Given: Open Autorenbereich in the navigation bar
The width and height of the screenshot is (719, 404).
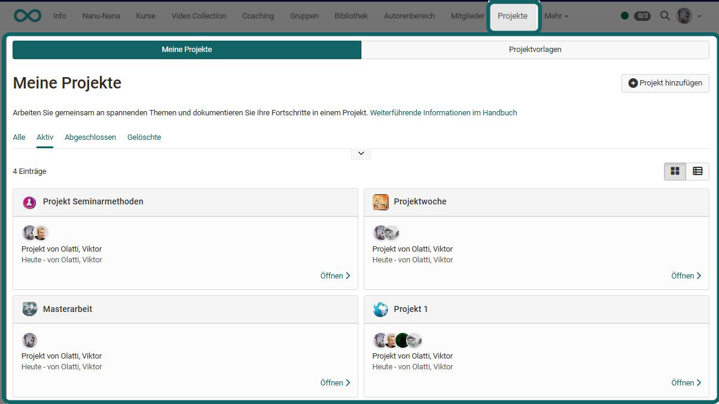Looking at the screenshot, I should [409, 16].
